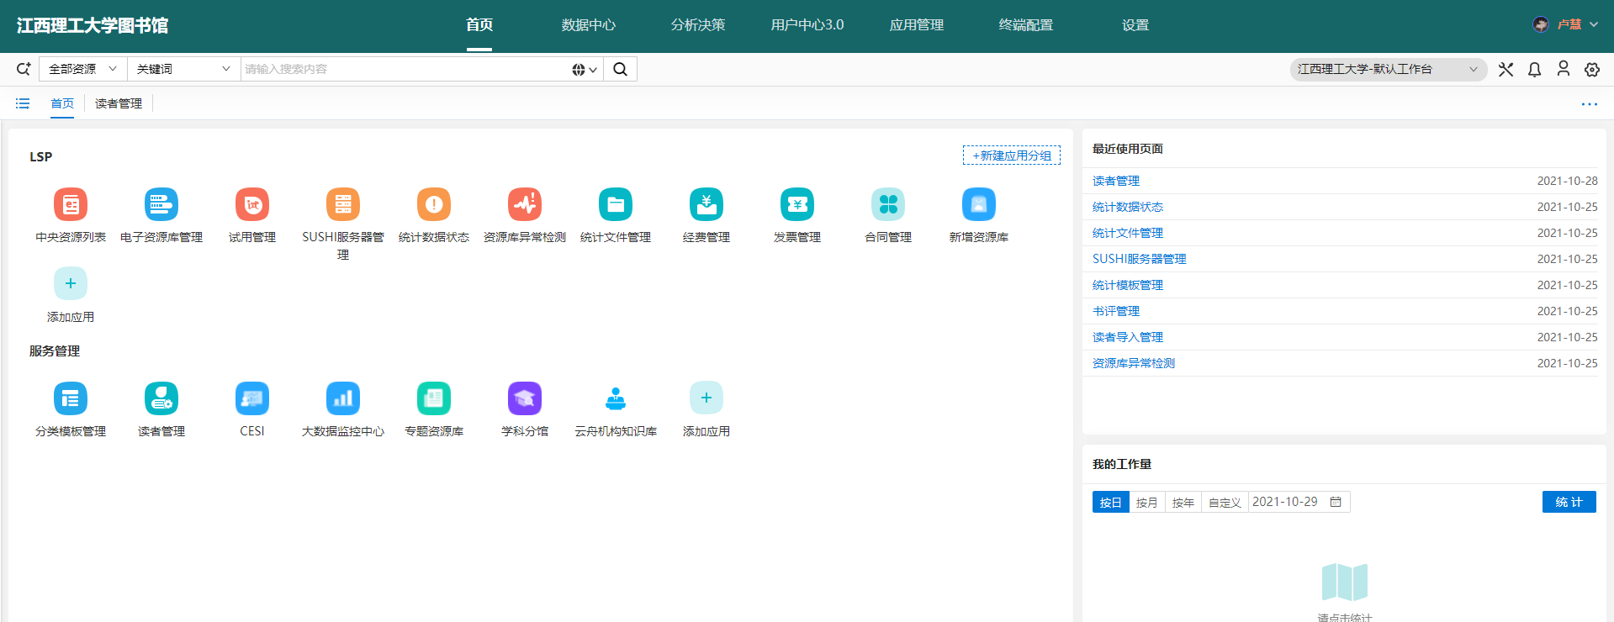Screen dimensions: 1614x622
Task: Expand the 全部资源 dropdown
Action: [82, 69]
